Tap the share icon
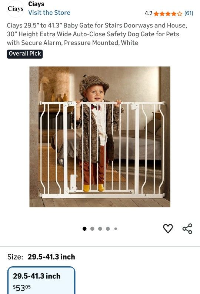 click(x=187, y=228)
